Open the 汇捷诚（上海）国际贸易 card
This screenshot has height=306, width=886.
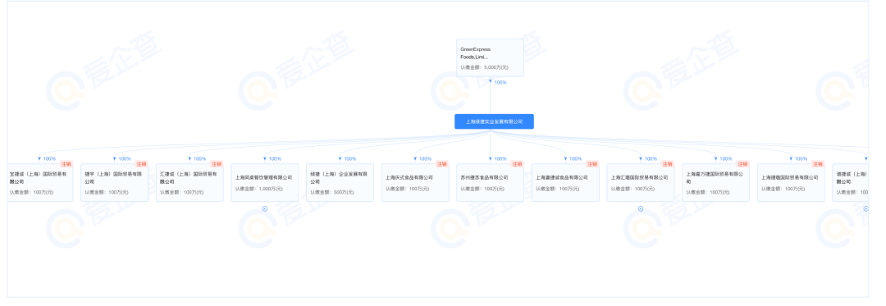click(x=190, y=182)
